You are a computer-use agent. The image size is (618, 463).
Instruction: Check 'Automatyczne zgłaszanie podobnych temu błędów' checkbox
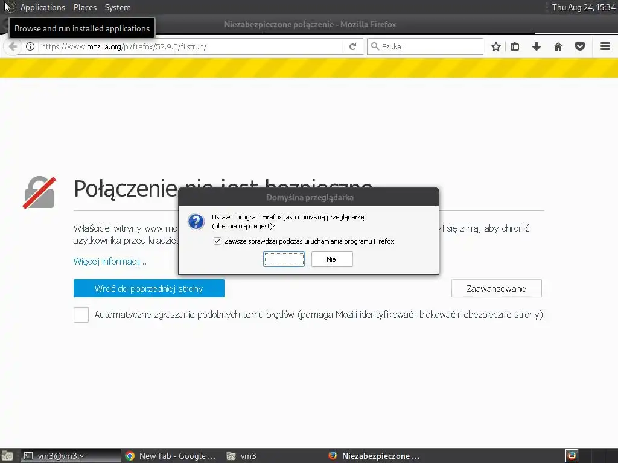tap(81, 315)
